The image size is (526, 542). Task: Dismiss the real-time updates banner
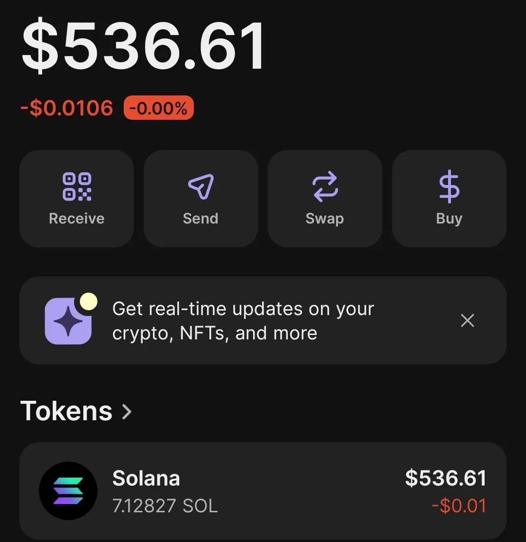click(x=467, y=320)
